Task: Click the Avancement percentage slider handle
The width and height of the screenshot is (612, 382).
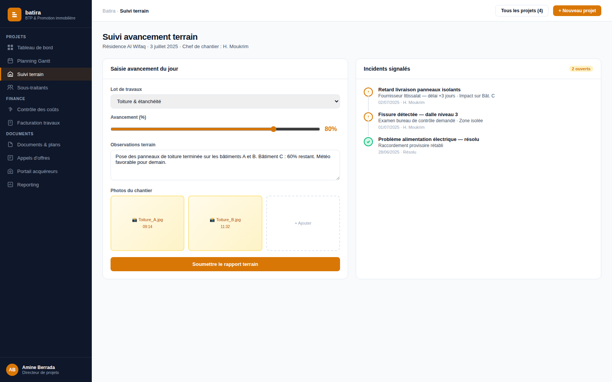Action: pyautogui.click(x=273, y=129)
